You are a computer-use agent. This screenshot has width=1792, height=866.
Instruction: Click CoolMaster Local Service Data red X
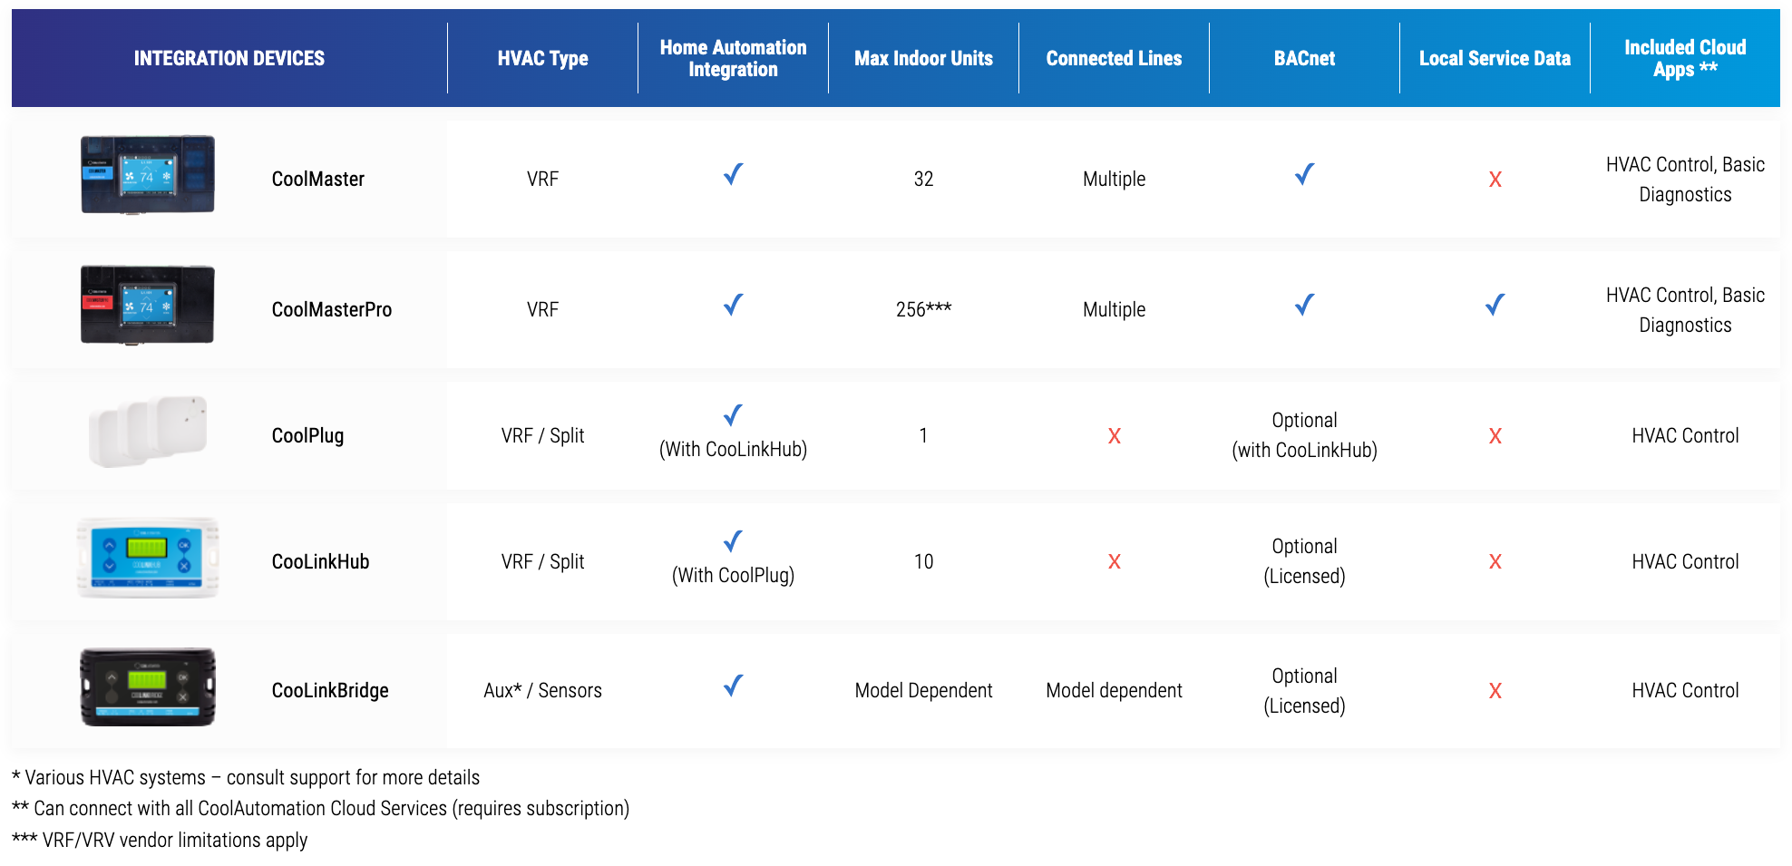point(1495,180)
